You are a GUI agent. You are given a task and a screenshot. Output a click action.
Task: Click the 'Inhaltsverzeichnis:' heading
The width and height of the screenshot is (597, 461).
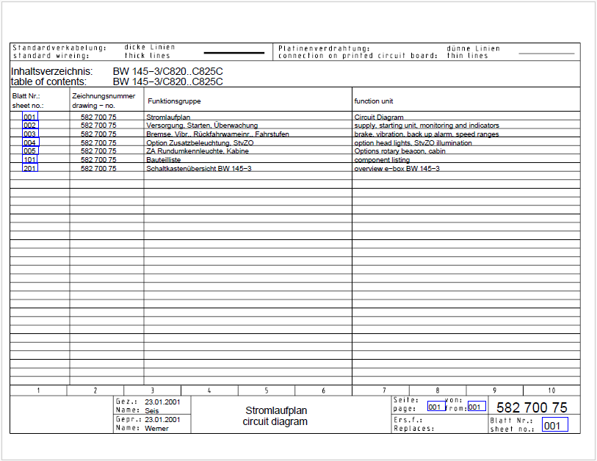click(51, 71)
